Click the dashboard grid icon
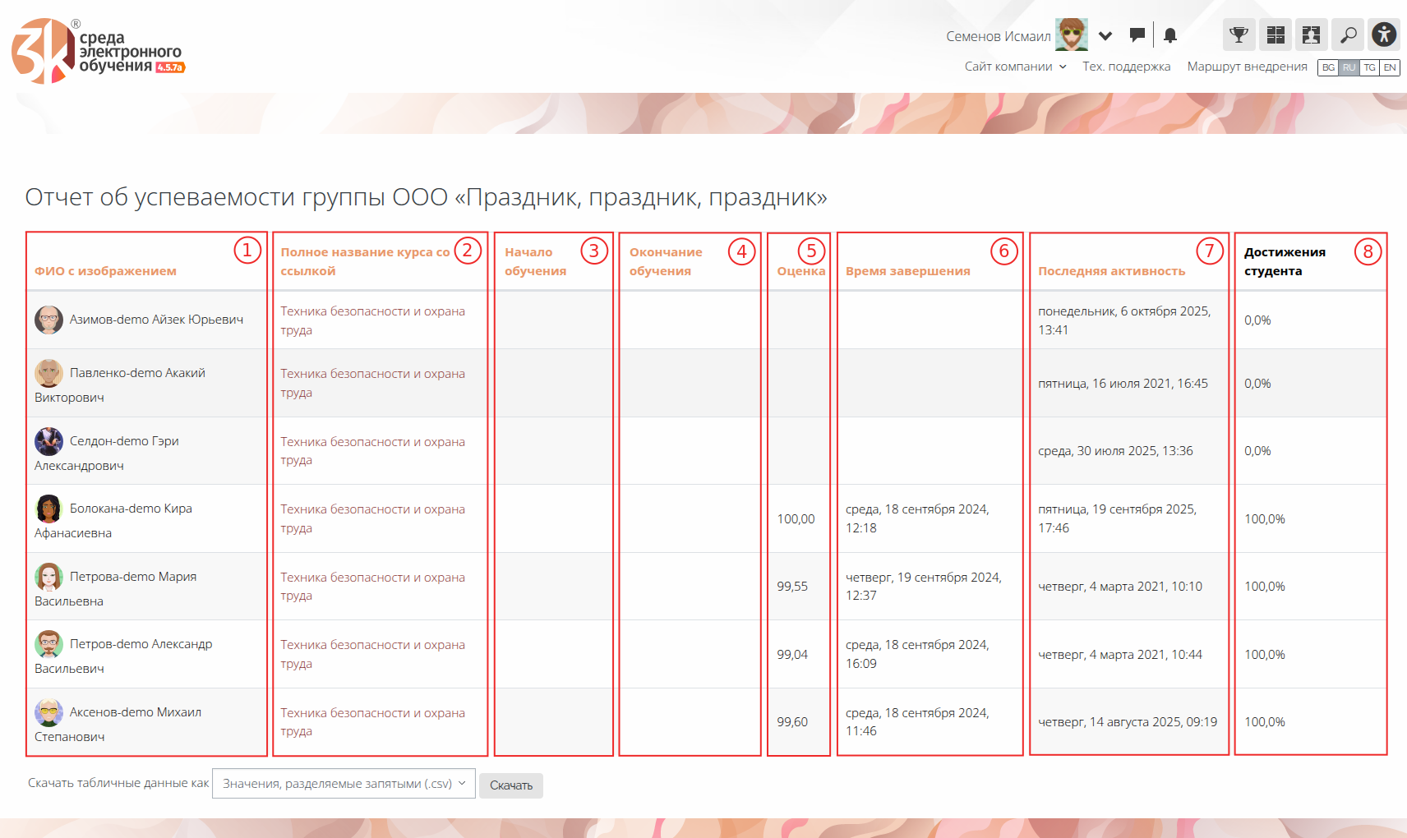This screenshot has width=1407, height=838. point(1276,35)
